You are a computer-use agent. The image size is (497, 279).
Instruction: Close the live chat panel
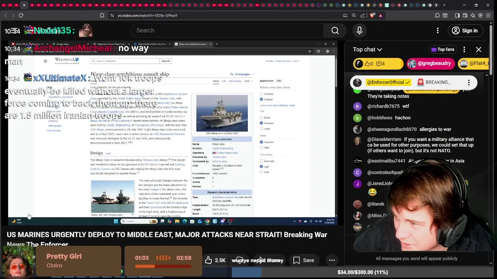point(478,50)
